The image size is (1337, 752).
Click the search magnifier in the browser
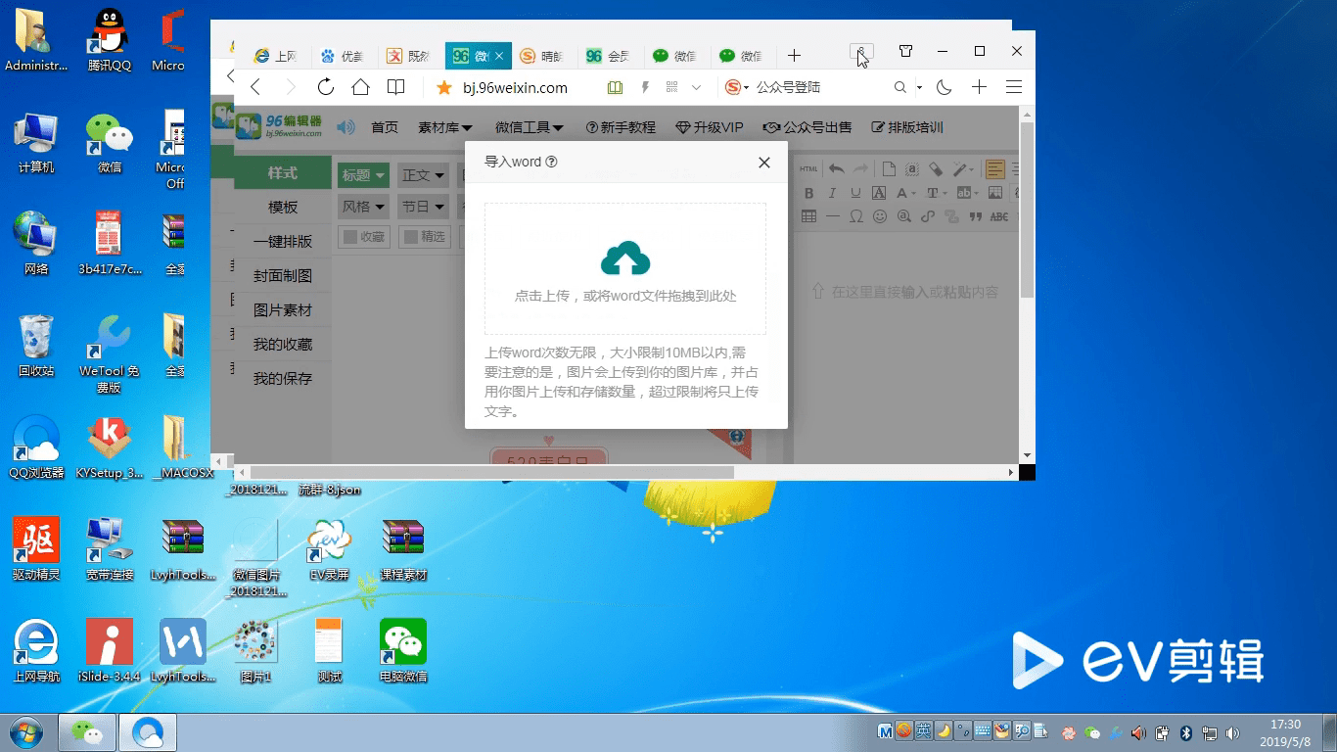coord(899,87)
